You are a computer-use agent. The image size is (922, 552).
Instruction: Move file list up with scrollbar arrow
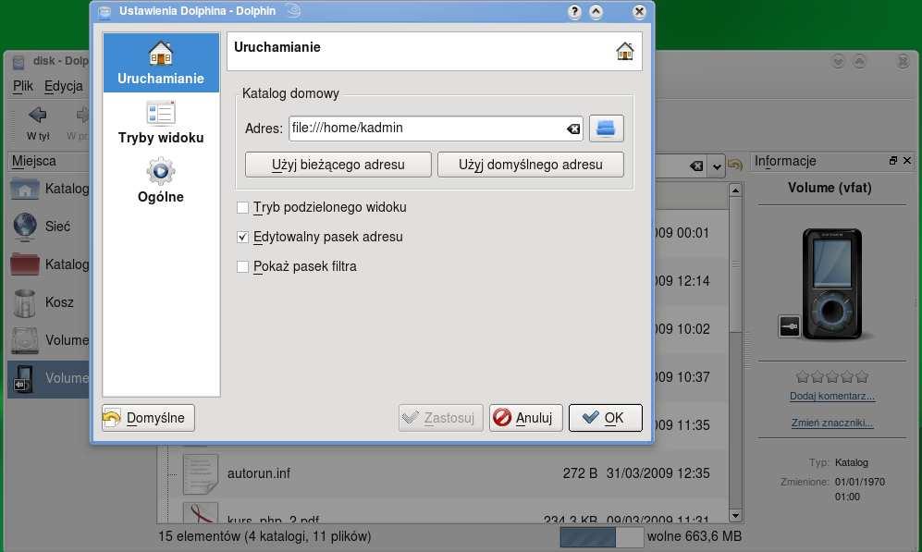tap(735, 190)
